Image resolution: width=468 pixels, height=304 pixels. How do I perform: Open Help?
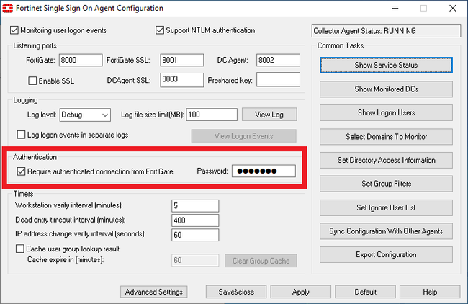[430, 292]
